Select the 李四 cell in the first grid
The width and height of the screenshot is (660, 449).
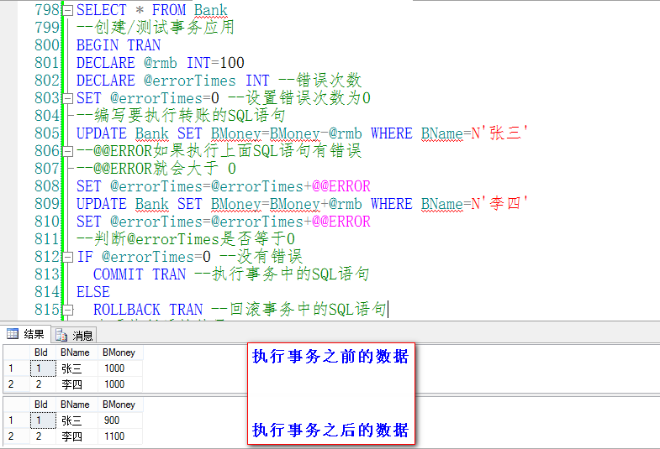point(72,384)
